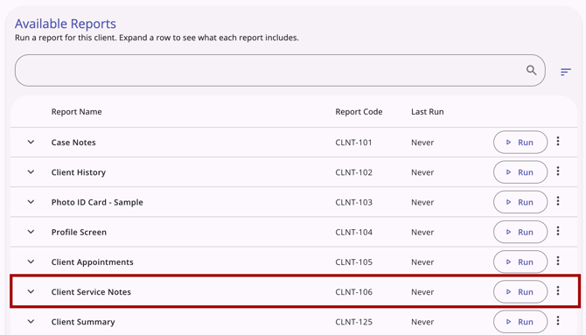The image size is (586, 335).
Task: Run the Case Notes report
Action: (x=520, y=142)
